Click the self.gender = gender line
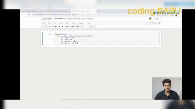 tap(69, 43)
